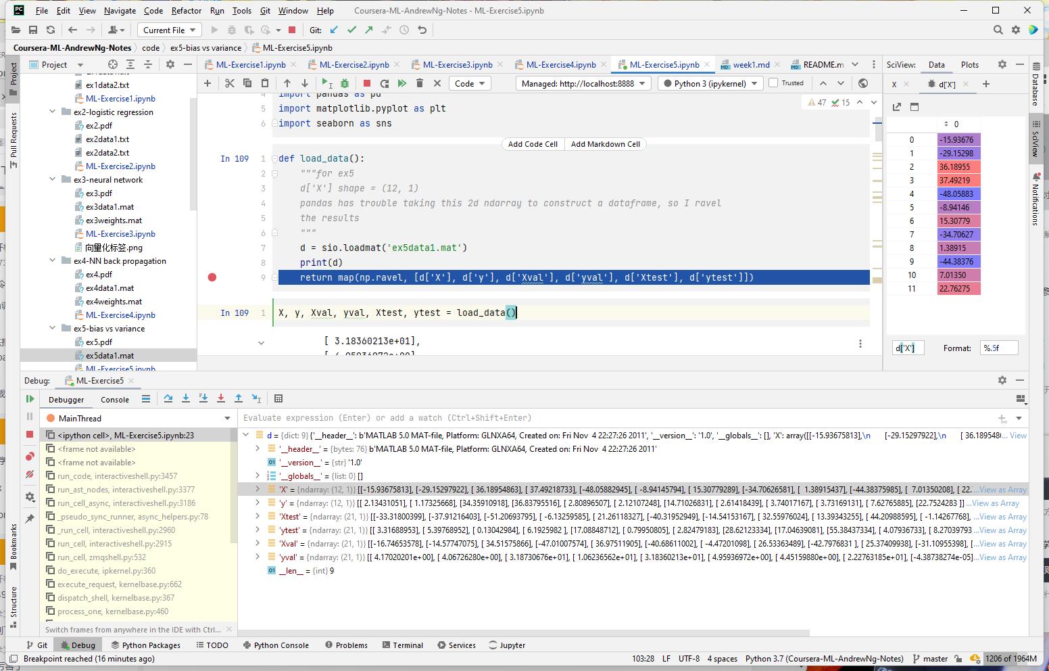Expand the 'X' ndarray variable
The width and height of the screenshot is (1049, 671).
[258, 490]
